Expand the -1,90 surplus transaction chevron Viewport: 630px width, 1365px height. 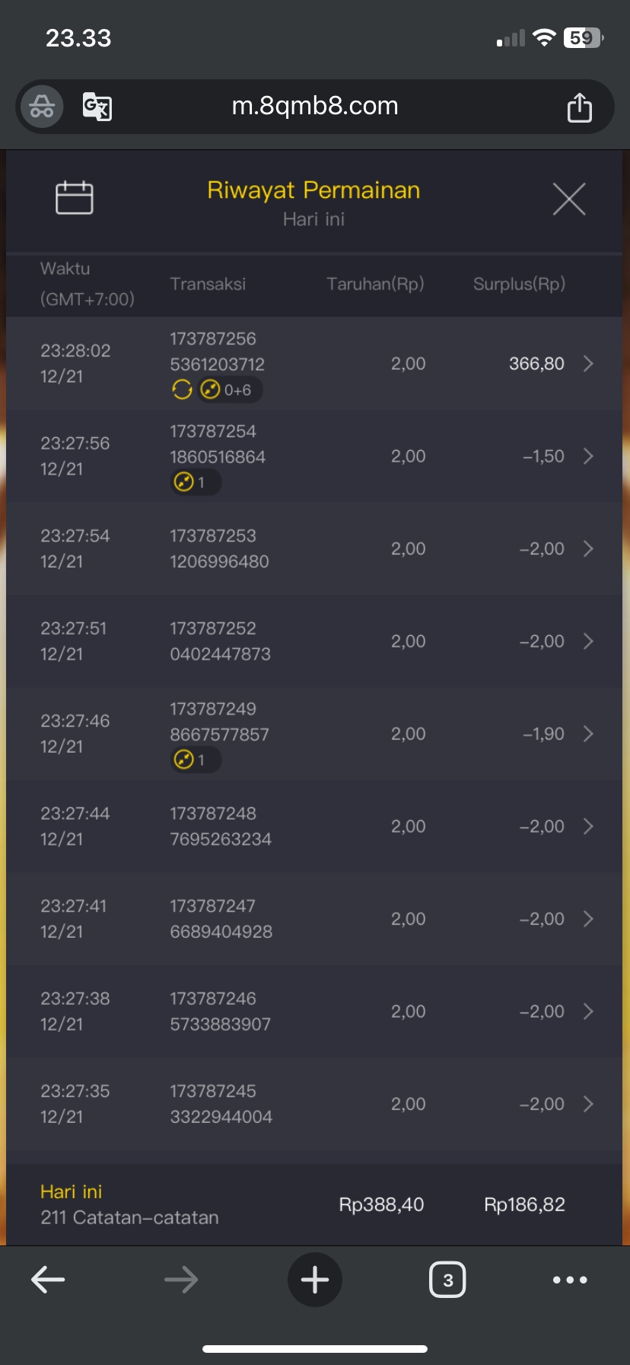pos(588,734)
